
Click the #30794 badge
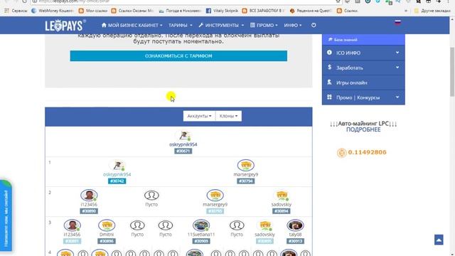(x=246, y=181)
